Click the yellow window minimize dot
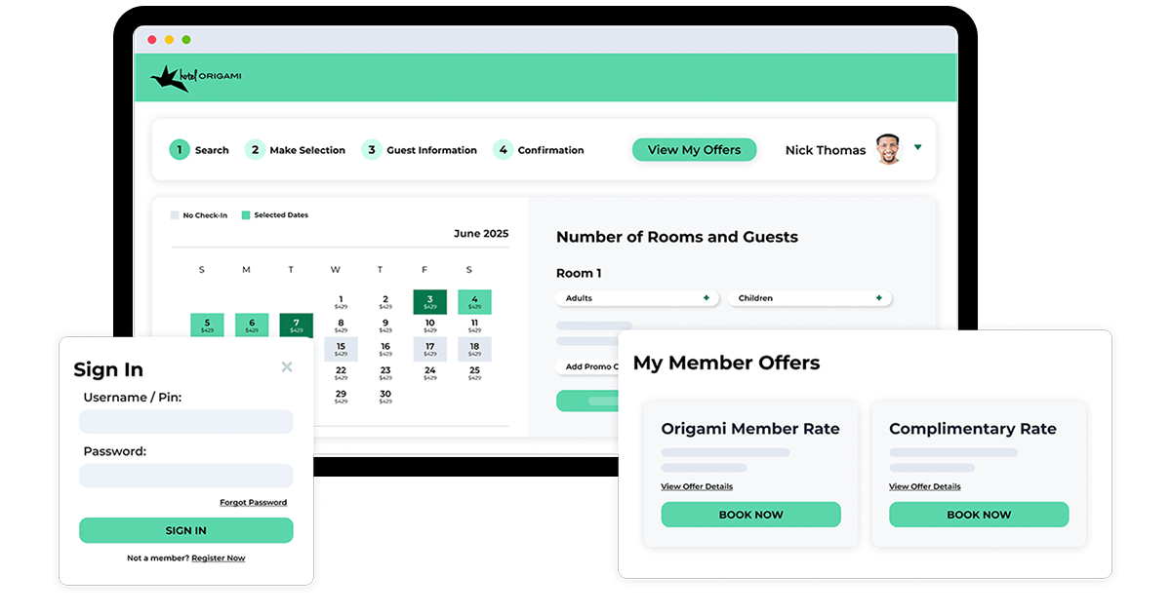Image resolution: width=1171 pixels, height=614 pixels. [169, 40]
